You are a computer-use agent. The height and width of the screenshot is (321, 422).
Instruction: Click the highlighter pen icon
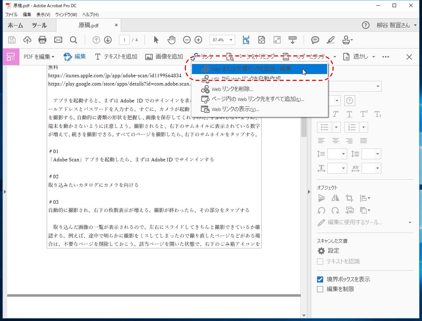tap(331, 40)
